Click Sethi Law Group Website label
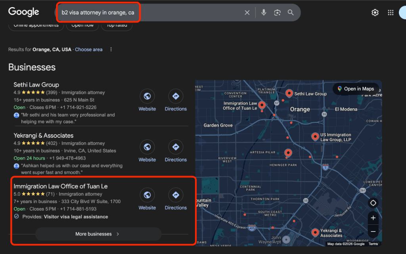 point(147,109)
